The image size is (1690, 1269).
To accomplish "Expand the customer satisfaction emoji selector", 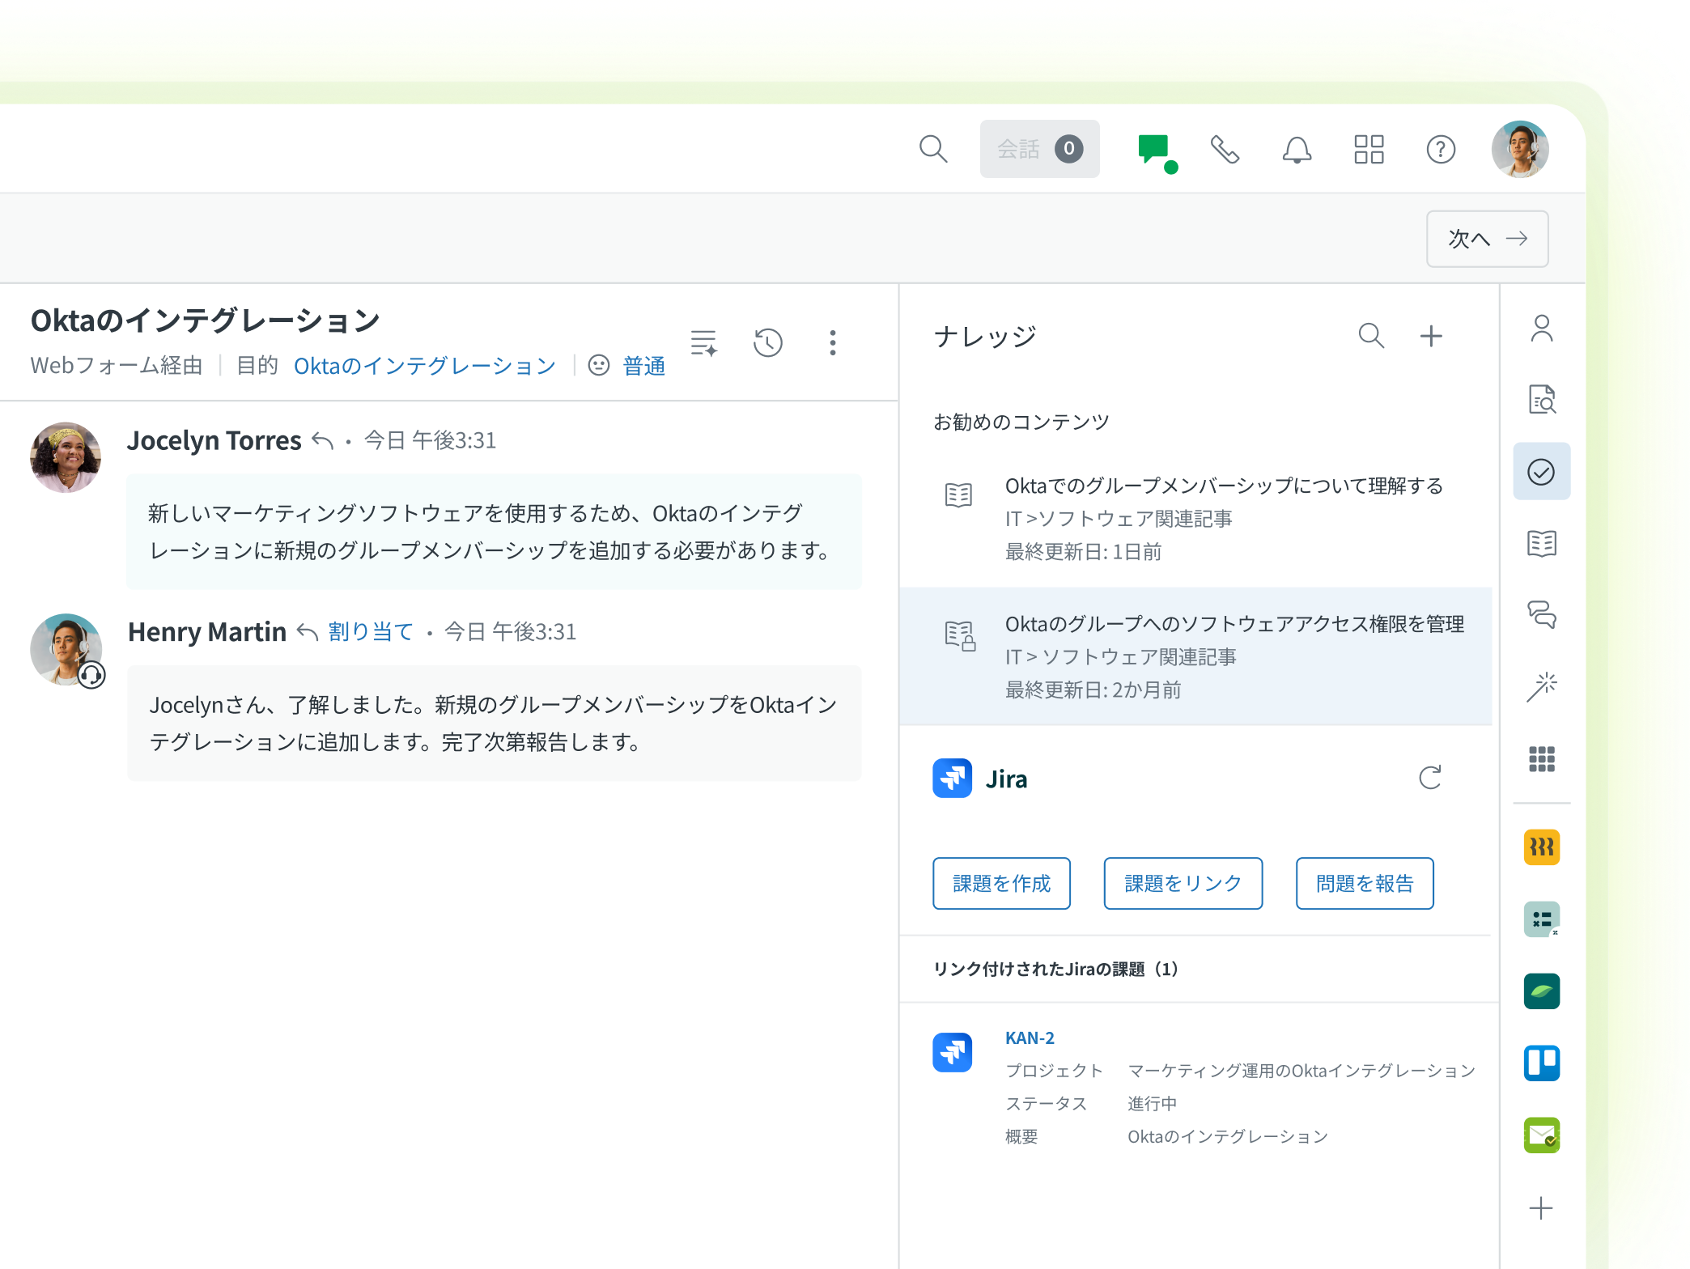I will [x=598, y=366].
